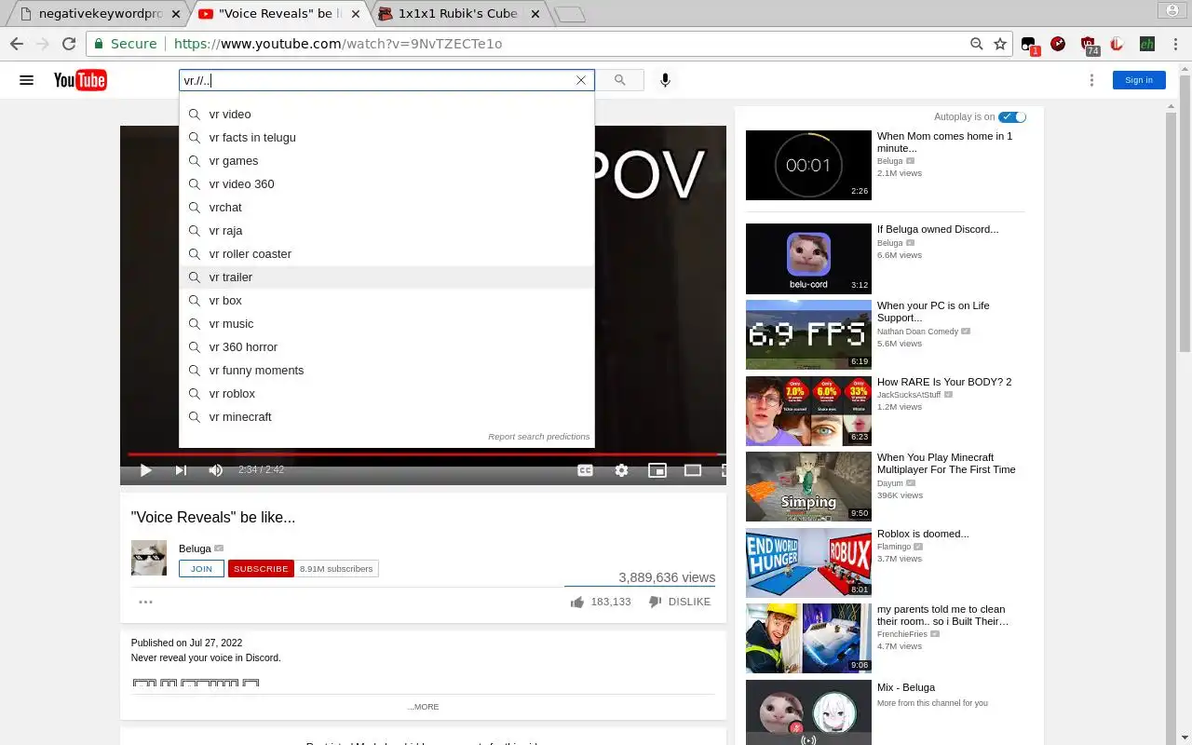Screen dimensions: 1192x745
Task: Open the green 'eh' extension icon
Action: [1146, 44]
